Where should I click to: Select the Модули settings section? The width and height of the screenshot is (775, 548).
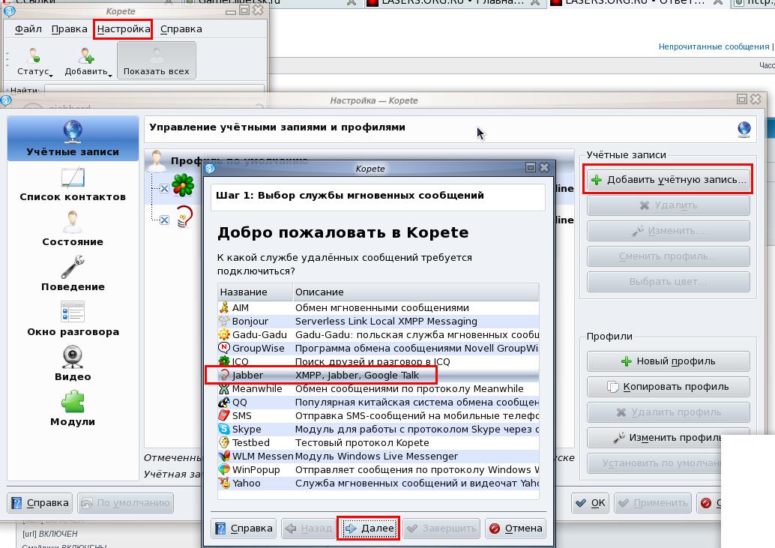(73, 409)
